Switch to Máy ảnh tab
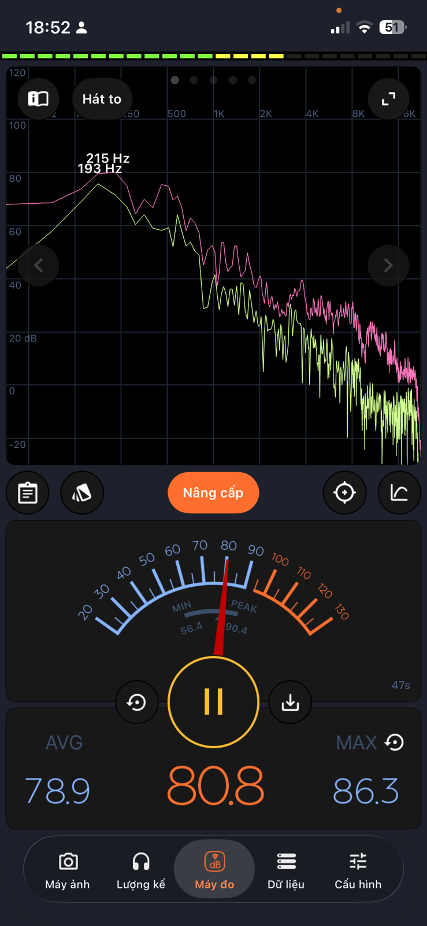This screenshot has height=926, width=427. tap(68, 870)
